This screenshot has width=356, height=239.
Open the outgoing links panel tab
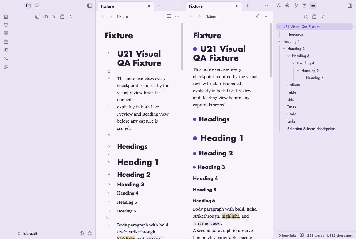[287, 6]
